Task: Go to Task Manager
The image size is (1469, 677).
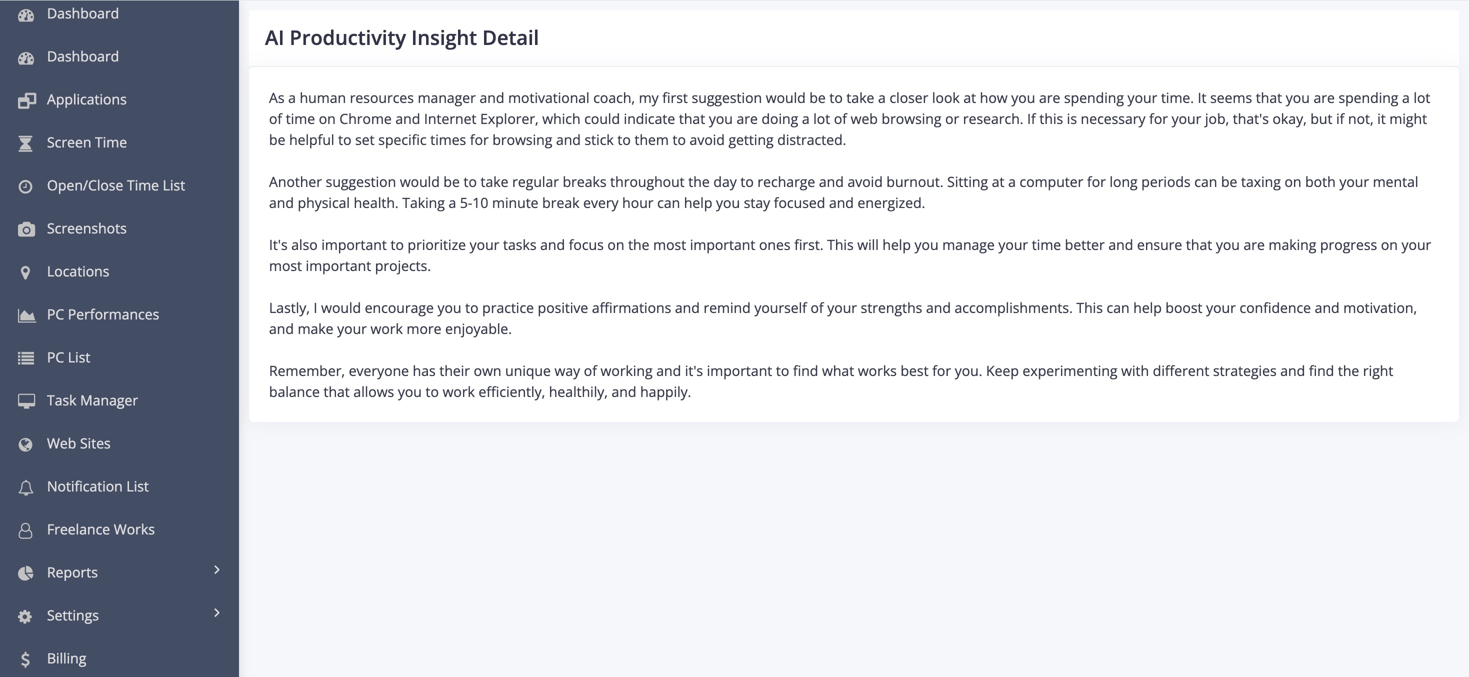Action: [92, 400]
